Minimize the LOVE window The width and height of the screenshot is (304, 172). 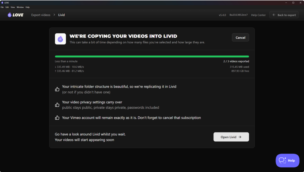point(286,3)
